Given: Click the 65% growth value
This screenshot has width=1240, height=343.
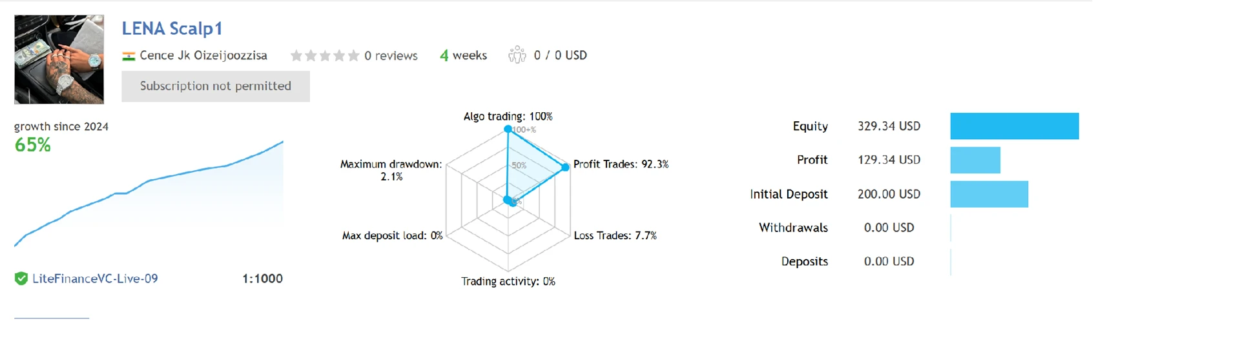Looking at the screenshot, I should pos(32,145).
